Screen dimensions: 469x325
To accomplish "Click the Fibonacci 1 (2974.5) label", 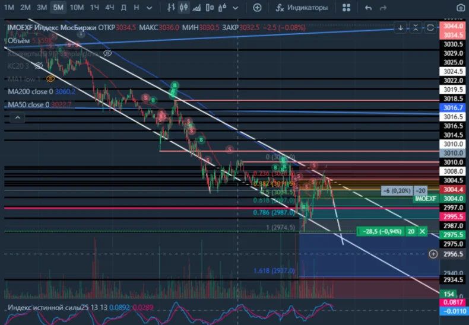I will tap(280, 228).
